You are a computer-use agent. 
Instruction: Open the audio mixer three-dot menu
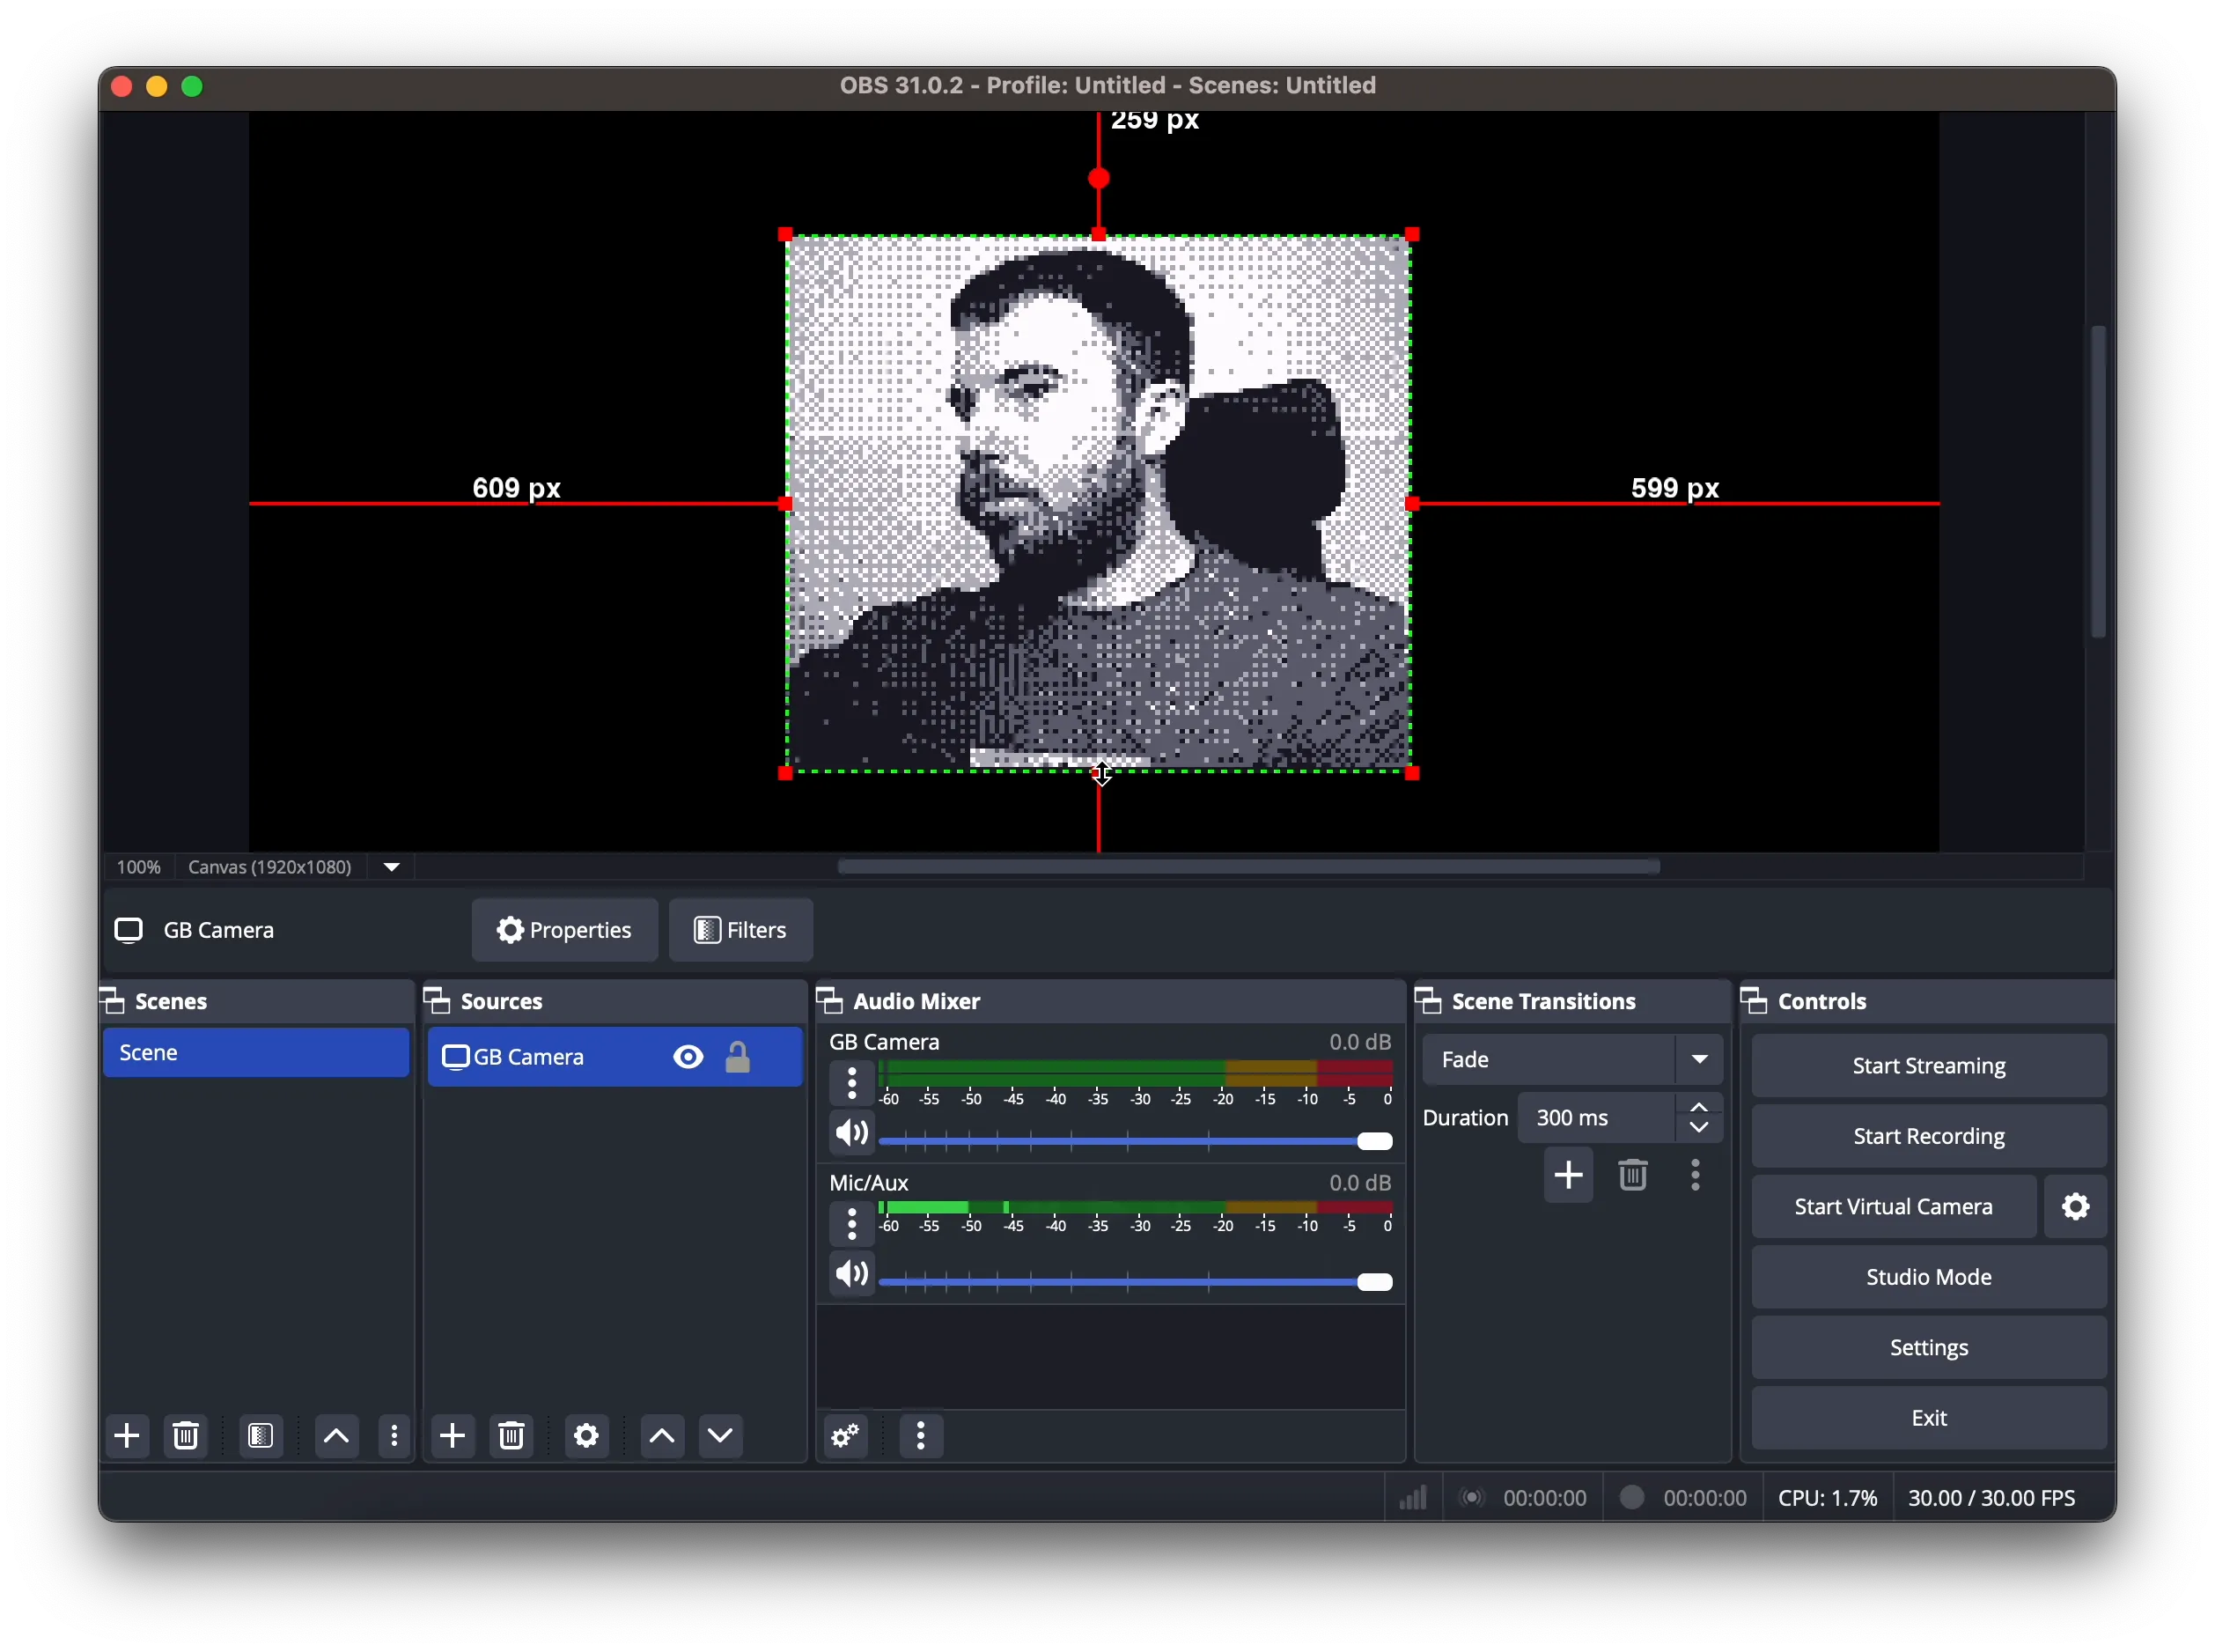[922, 1437]
